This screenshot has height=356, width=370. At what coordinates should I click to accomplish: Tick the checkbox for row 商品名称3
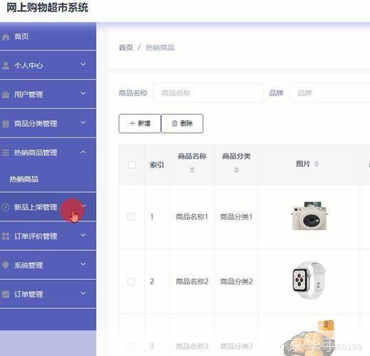[x=131, y=346]
